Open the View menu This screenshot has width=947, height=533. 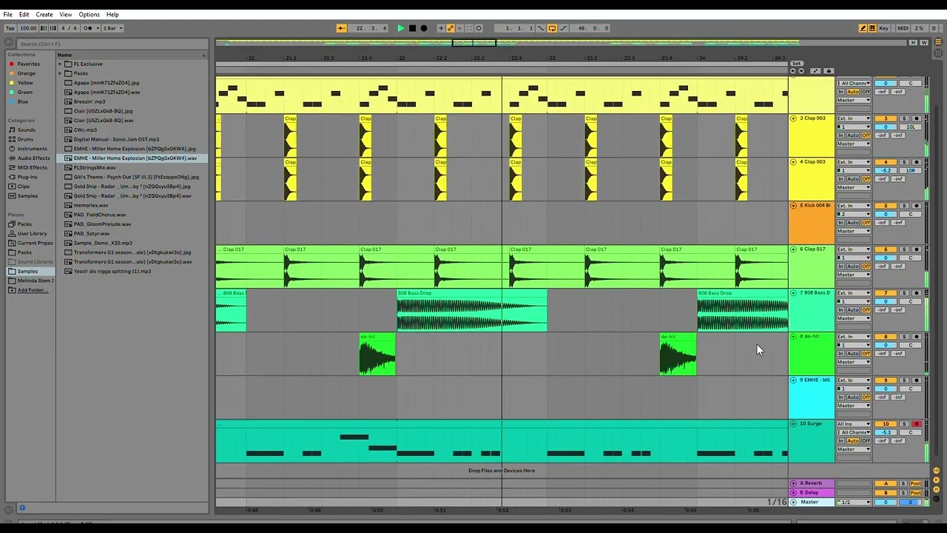pos(66,14)
